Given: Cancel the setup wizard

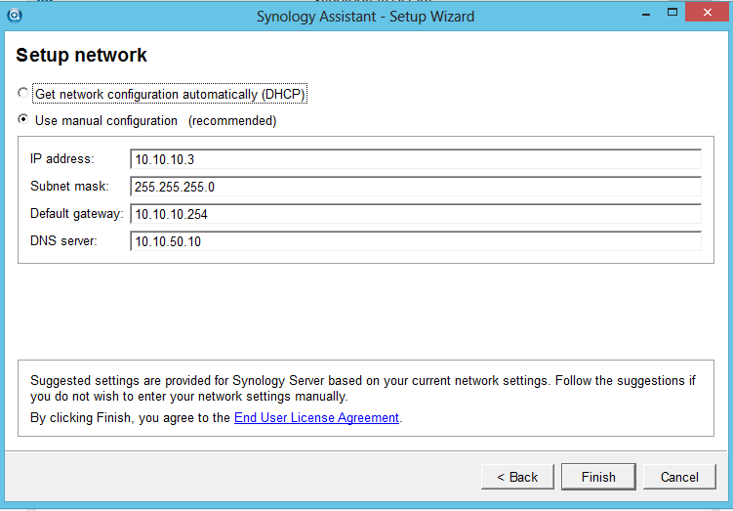Looking at the screenshot, I should coord(679,477).
